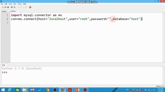165x92 pixels.
Task: Open the Python 3.7.9 interpreter selector in status bar
Action: click(160, 86)
